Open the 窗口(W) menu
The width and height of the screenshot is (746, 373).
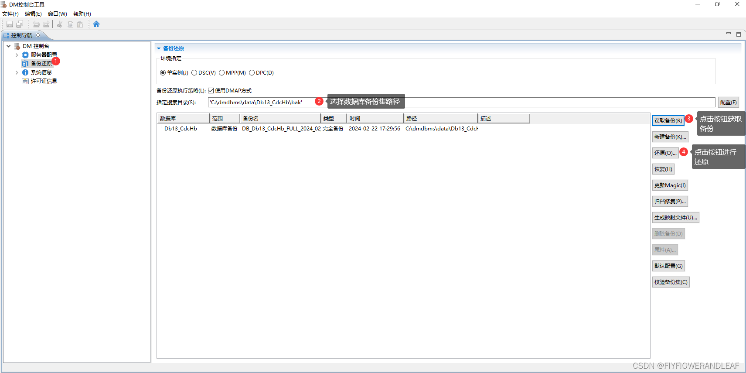(58, 14)
